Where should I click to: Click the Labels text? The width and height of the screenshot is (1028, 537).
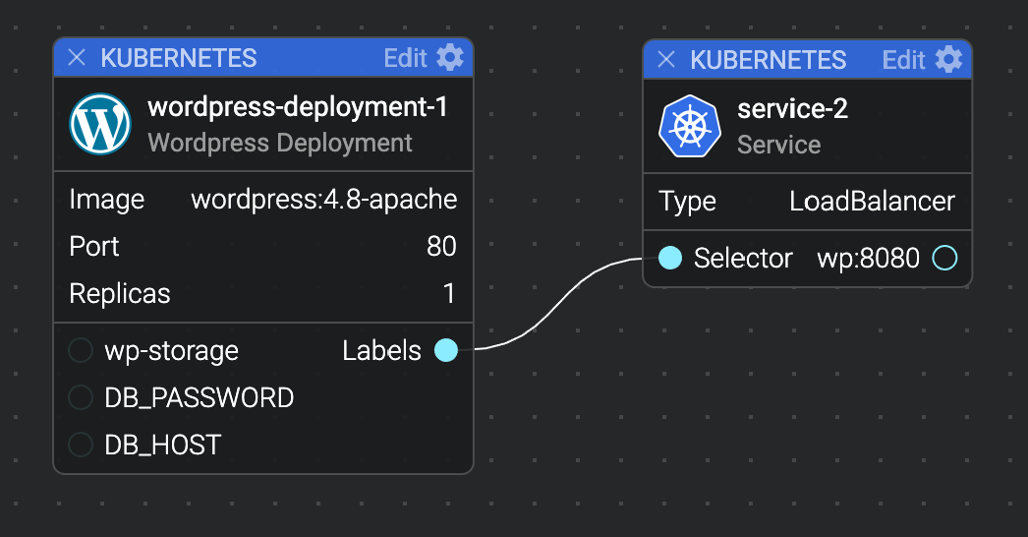tap(381, 350)
